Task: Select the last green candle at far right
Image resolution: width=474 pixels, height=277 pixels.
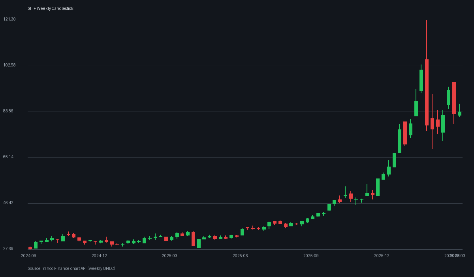Action: (459, 114)
